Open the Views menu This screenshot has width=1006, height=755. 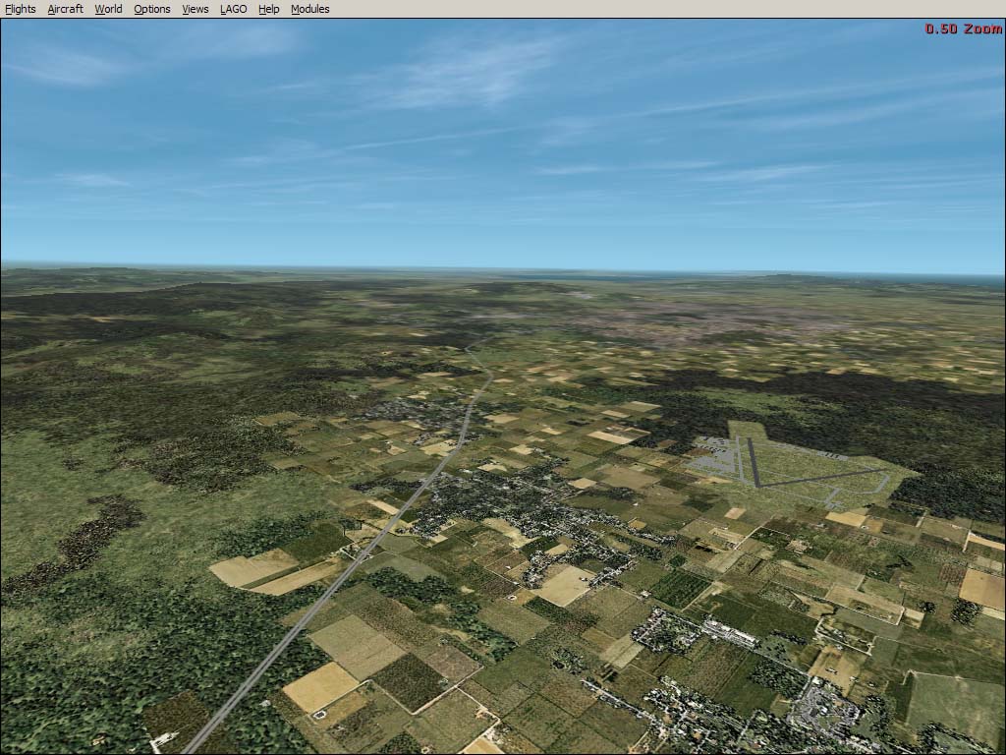196,9
